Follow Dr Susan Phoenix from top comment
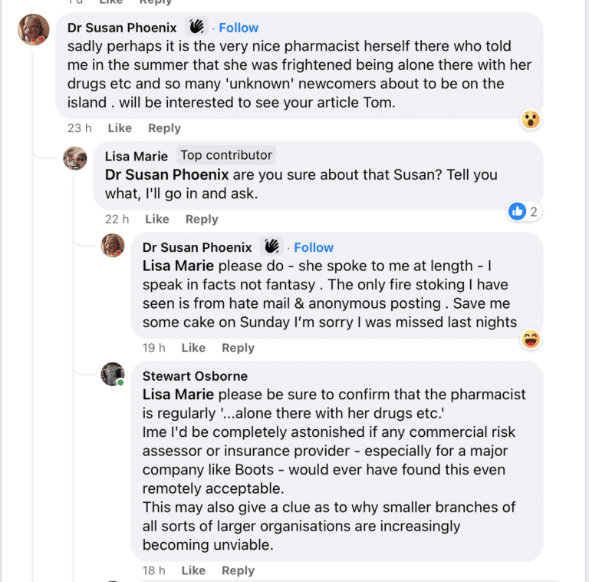589x582 pixels. click(x=239, y=28)
